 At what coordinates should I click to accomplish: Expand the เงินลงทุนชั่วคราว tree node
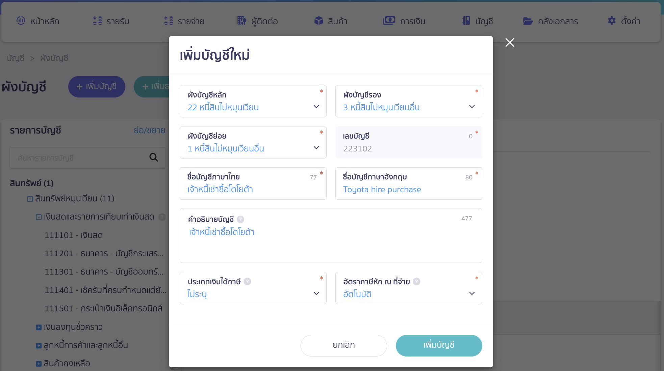point(39,327)
